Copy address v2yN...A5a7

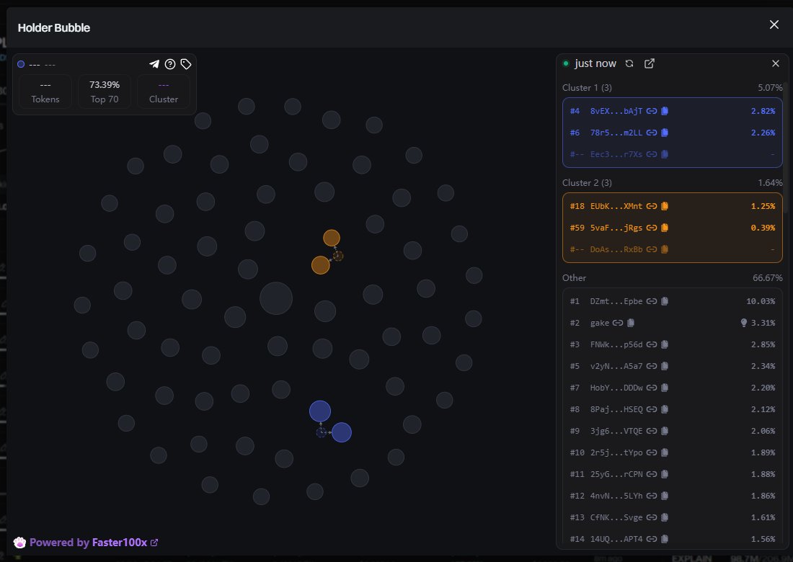(x=665, y=366)
